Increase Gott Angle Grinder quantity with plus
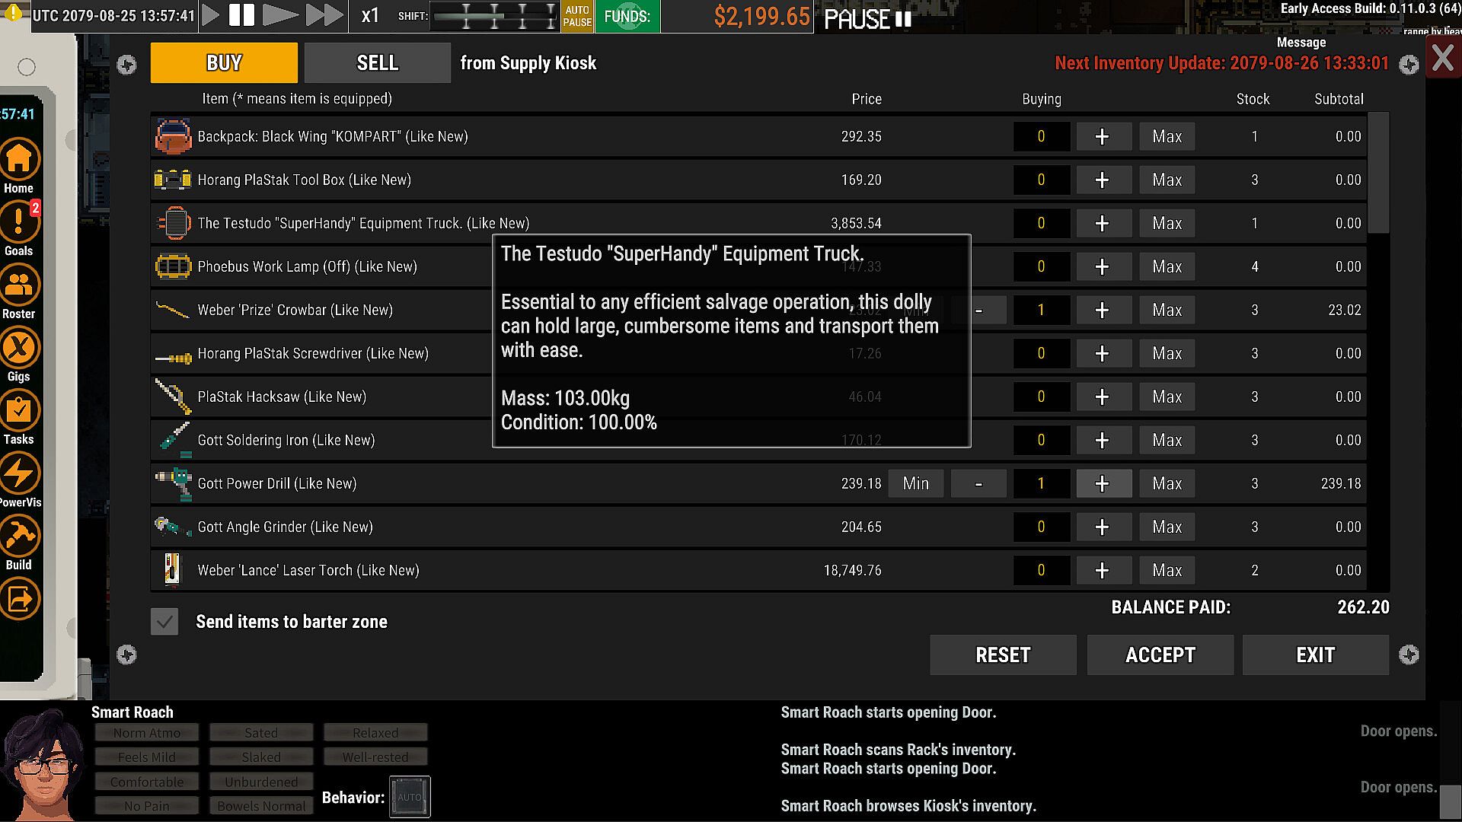Viewport: 1462px width, 822px height. (1102, 527)
